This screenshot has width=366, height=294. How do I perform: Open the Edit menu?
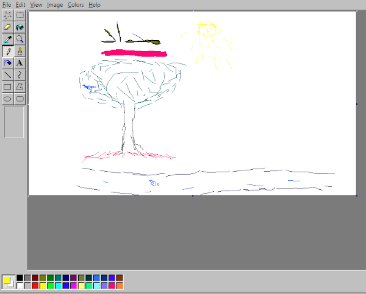click(x=21, y=5)
